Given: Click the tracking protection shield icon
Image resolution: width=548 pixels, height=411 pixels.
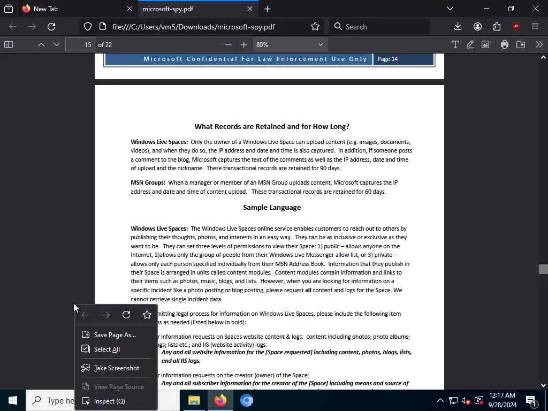Looking at the screenshot, I should click(x=88, y=27).
